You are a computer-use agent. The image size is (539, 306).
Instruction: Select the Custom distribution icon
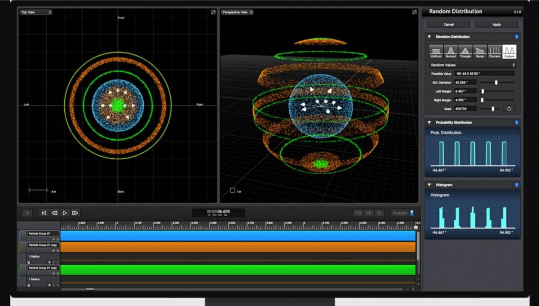tap(509, 50)
